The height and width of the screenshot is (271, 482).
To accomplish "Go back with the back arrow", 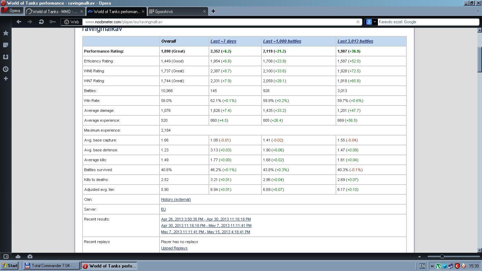I will (19, 22).
